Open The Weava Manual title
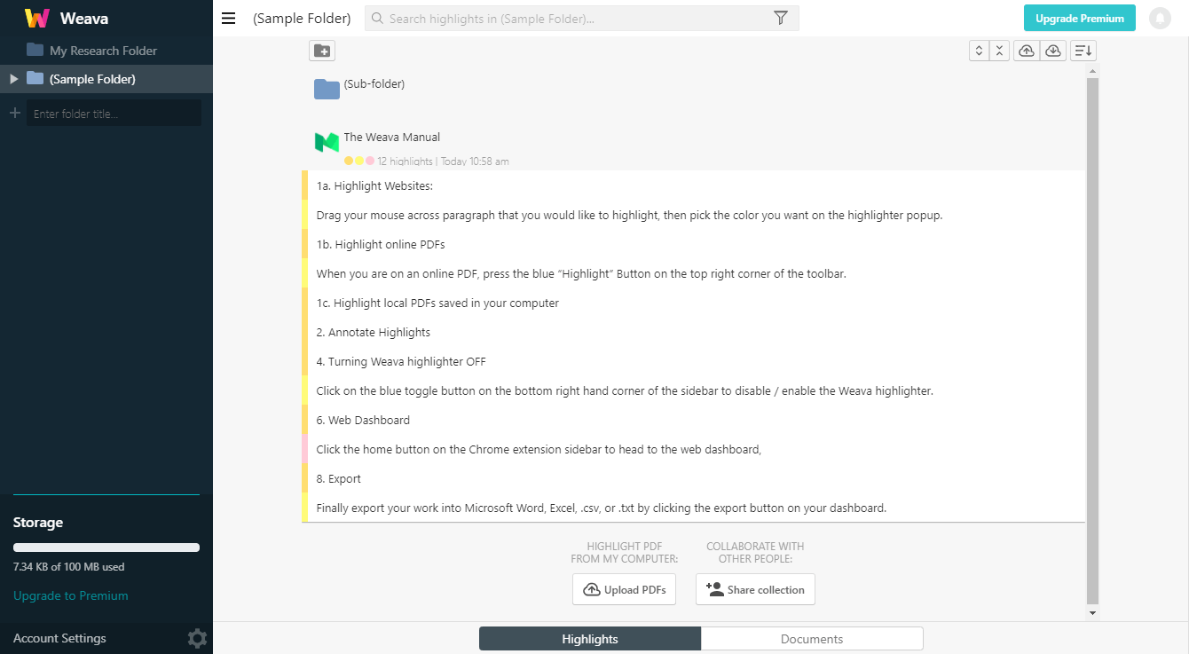Image resolution: width=1189 pixels, height=654 pixels. 392,137
